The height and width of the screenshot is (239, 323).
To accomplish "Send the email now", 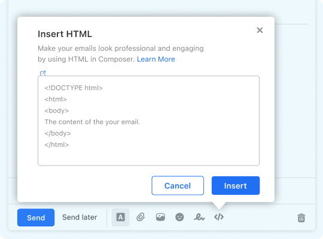I will click(36, 217).
